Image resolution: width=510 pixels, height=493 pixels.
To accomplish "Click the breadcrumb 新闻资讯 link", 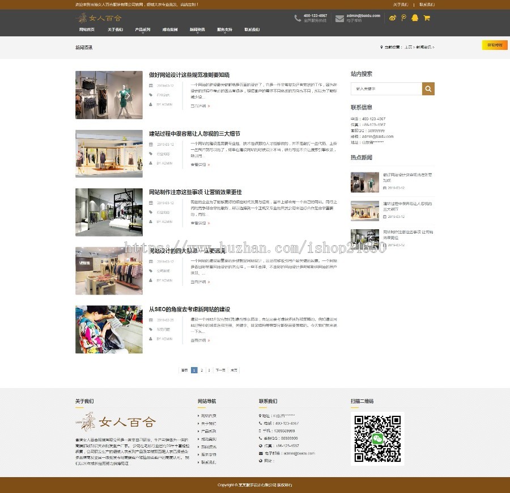I will coord(423,47).
